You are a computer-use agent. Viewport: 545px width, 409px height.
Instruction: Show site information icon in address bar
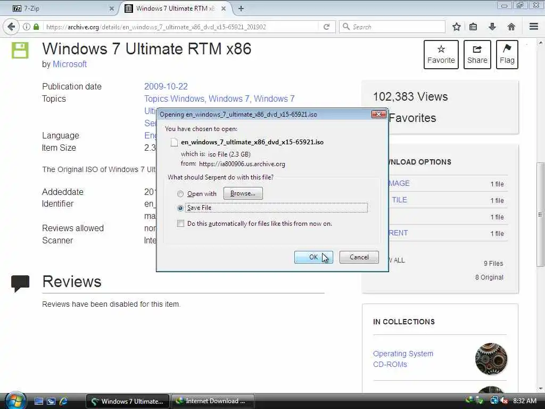[x=27, y=27]
